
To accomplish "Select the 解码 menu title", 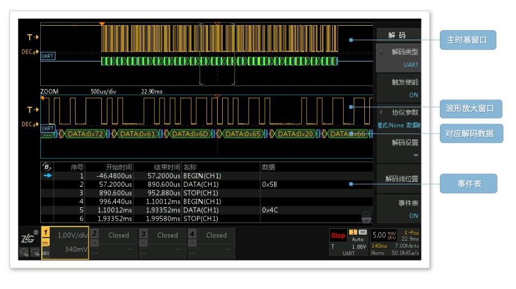I will pyautogui.click(x=397, y=35).
